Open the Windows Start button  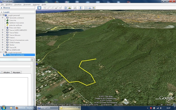pyautogui.click(x=4, y=108)
